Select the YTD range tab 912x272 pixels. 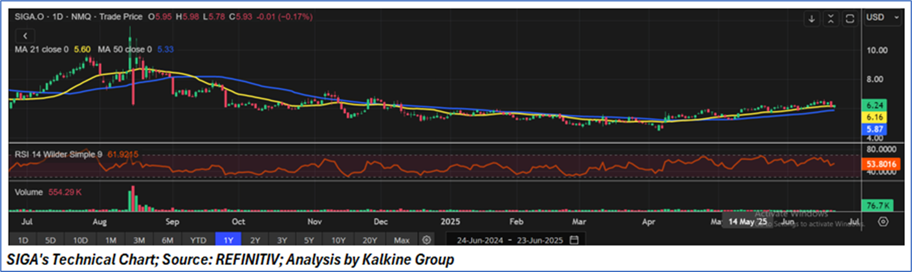pyautogui.click(x=198, y=240)
